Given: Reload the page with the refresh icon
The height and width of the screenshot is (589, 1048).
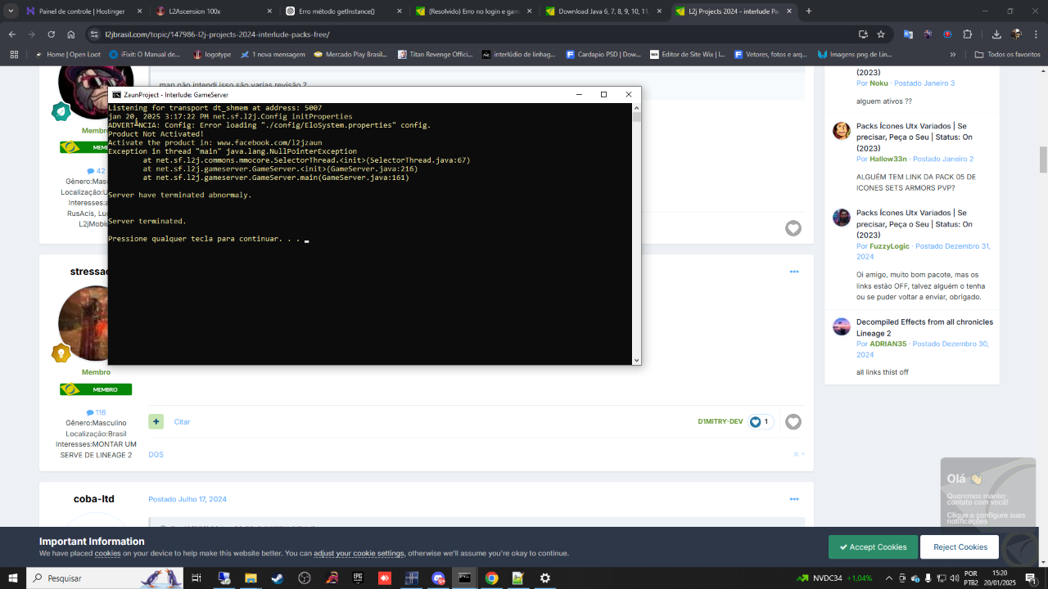Looking at the screenshot, I should pos(51,34).
